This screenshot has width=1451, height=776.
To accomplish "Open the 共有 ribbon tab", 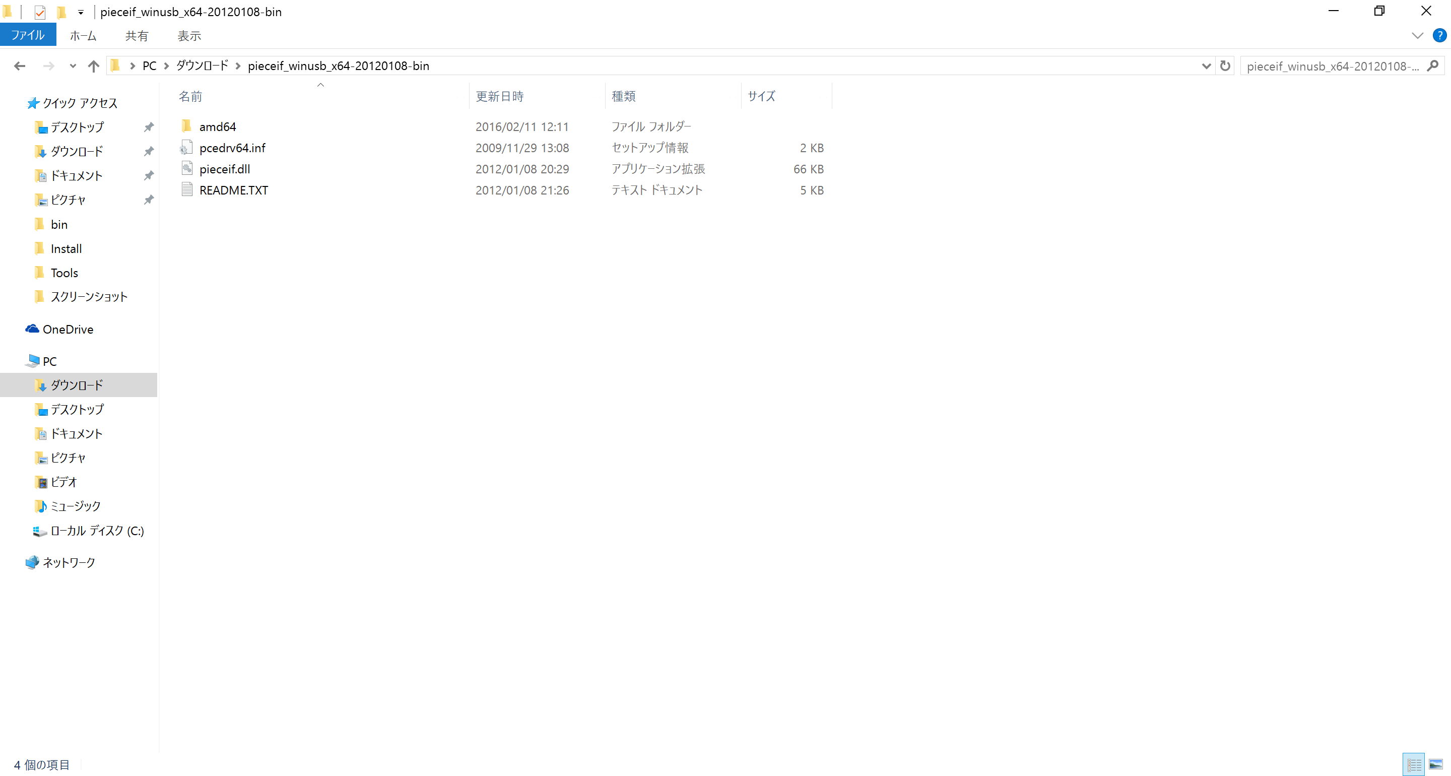I will click(137, 35).
